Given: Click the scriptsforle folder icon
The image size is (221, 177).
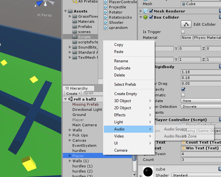Looking at the screenshot, I should tap(75, 42).
